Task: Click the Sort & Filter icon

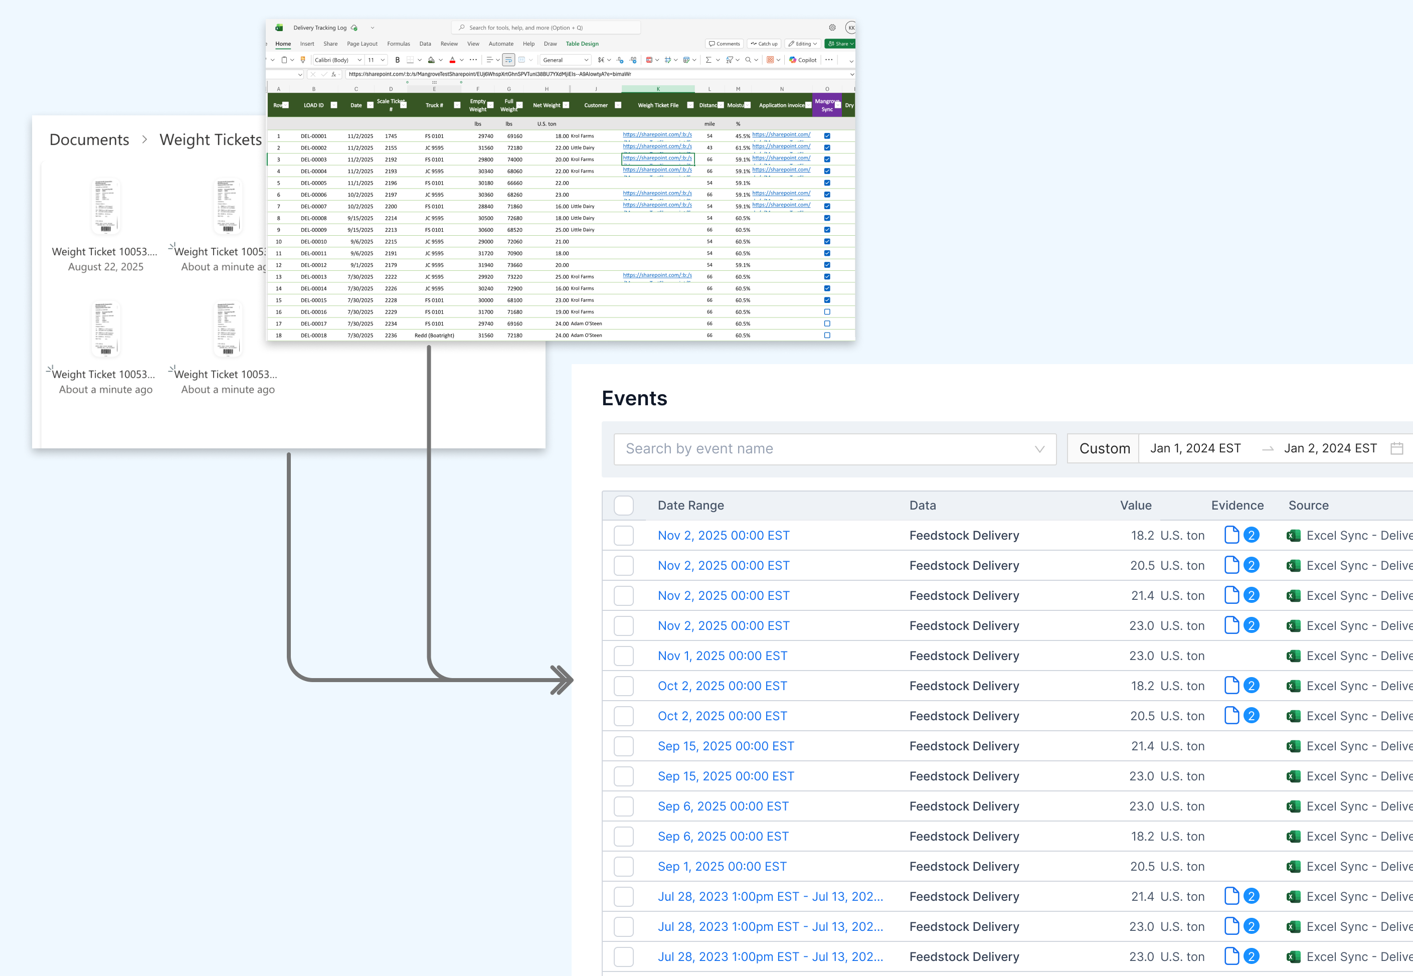Action: point(730,60)
